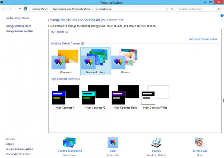Go to Appearance and Personalization breadcrumb

(71, 9)
